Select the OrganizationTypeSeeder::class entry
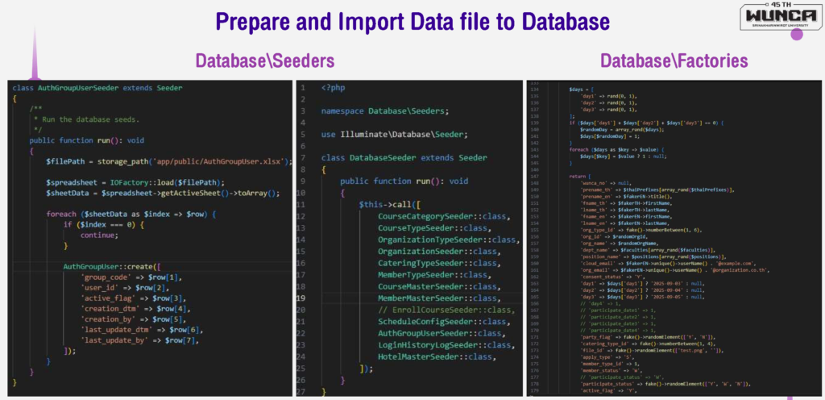This screenshot has width=825, height=400. point(450,240)
